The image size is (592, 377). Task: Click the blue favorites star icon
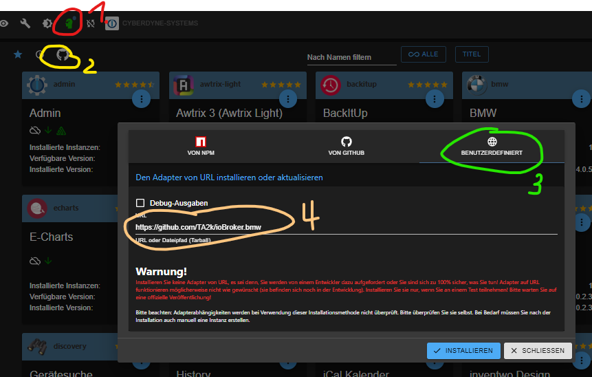pyautogui.click(x=18, y=54)
